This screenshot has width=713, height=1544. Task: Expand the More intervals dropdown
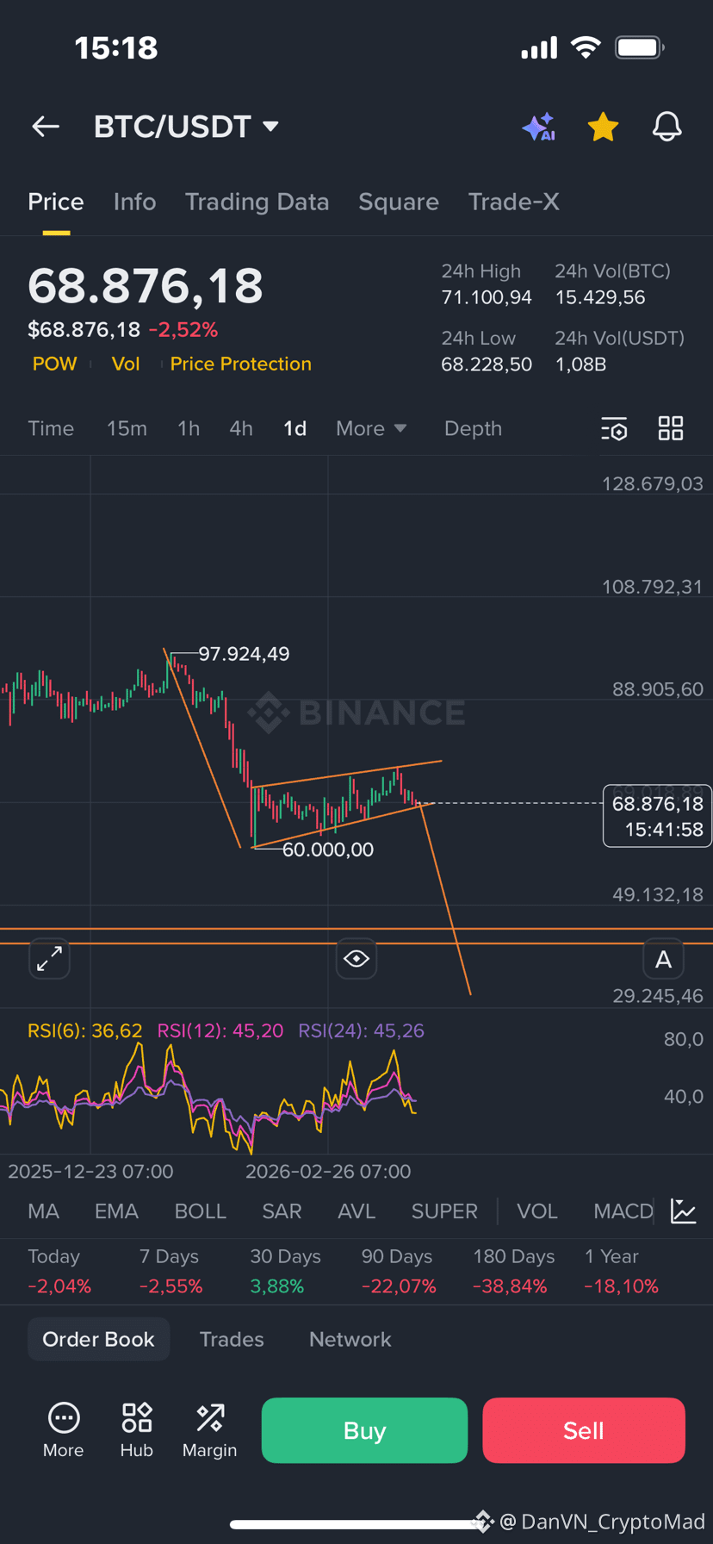coord(371,428)
